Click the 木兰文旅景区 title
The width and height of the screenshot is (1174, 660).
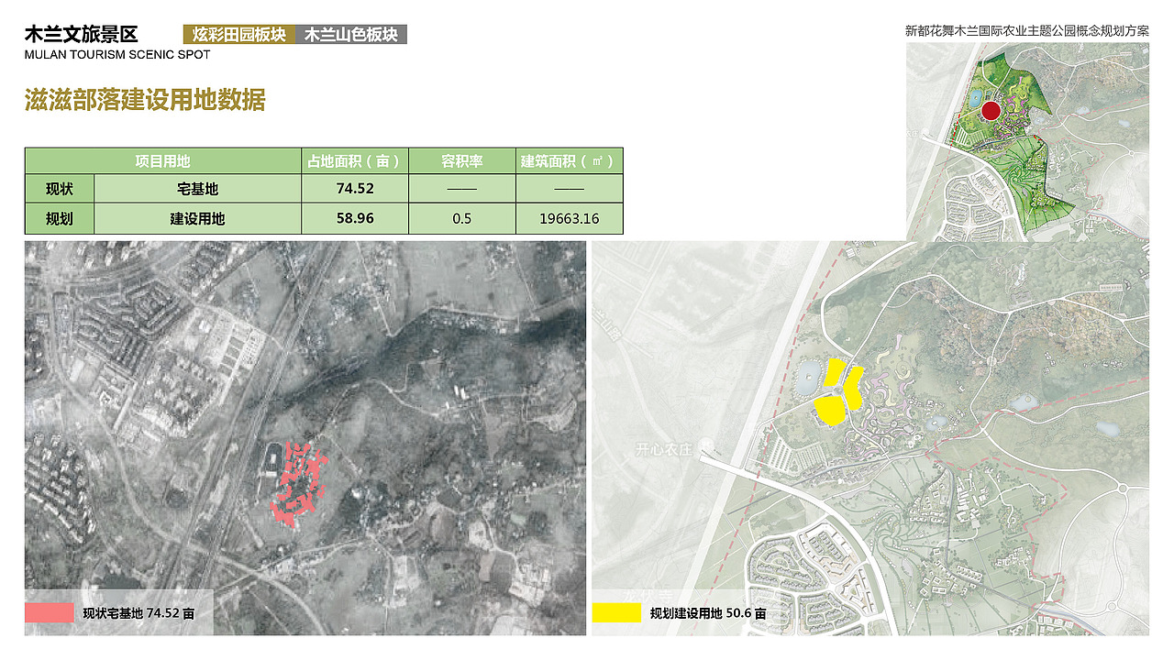pos(81,35)
